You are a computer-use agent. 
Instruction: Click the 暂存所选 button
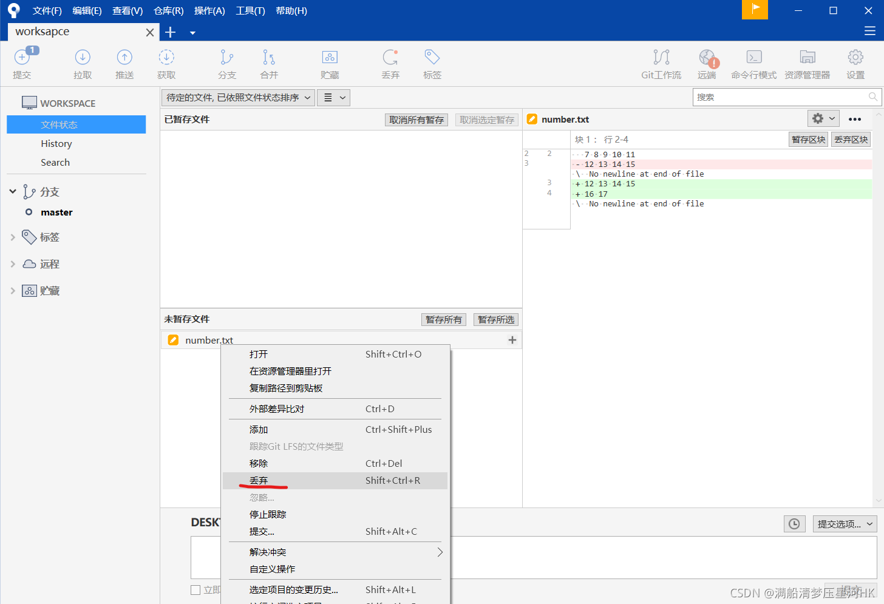pos(496,319)
